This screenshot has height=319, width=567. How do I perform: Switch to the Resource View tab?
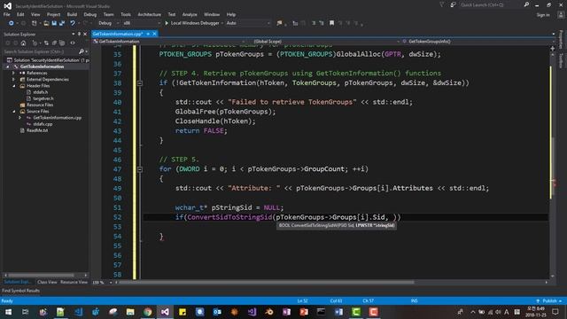74,282
